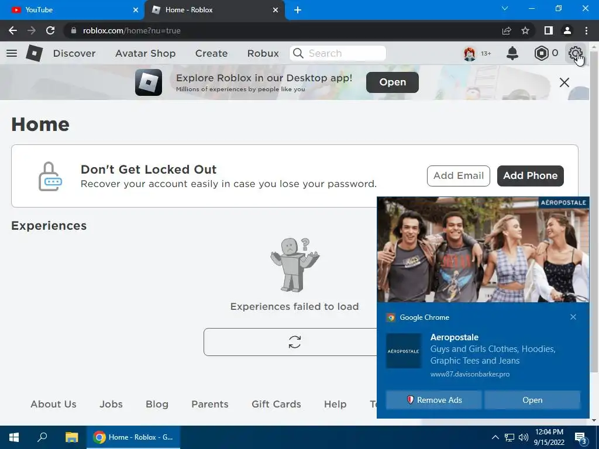Open the Robux balance icon

click(x=541, y=53)
